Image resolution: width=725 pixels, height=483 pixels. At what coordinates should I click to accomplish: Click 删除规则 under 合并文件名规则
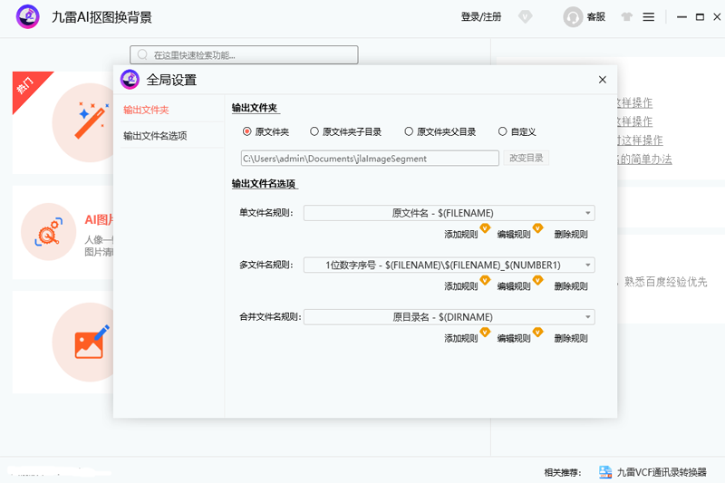coord(570,338)
